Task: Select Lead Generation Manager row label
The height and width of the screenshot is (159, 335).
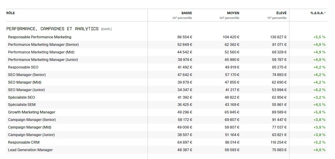Action: (x=30, y=150)
